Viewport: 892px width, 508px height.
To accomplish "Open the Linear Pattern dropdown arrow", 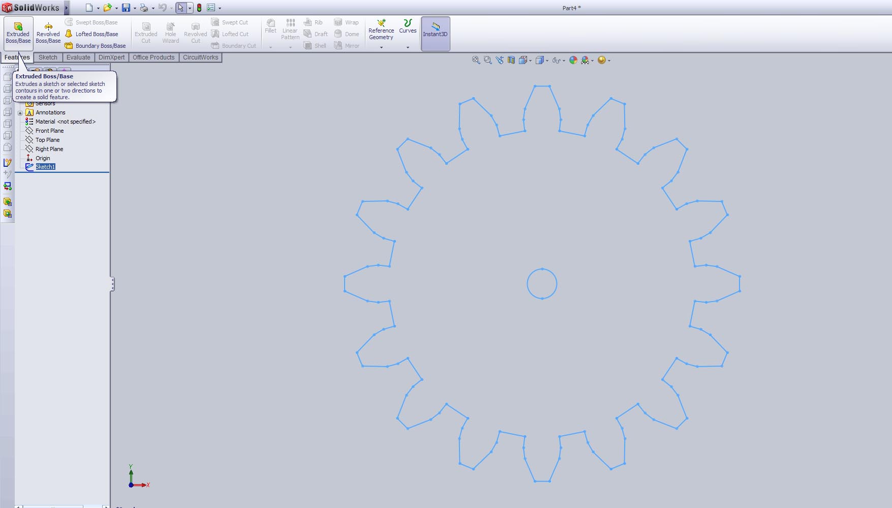I will click(x=290, y=47).
